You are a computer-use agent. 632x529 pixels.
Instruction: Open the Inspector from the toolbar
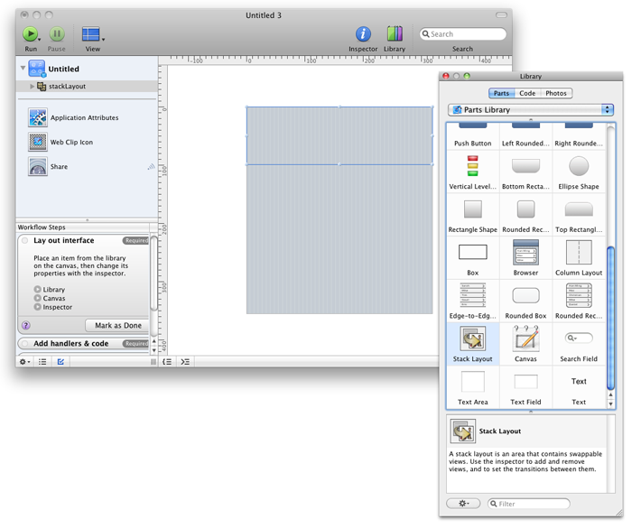363,34
